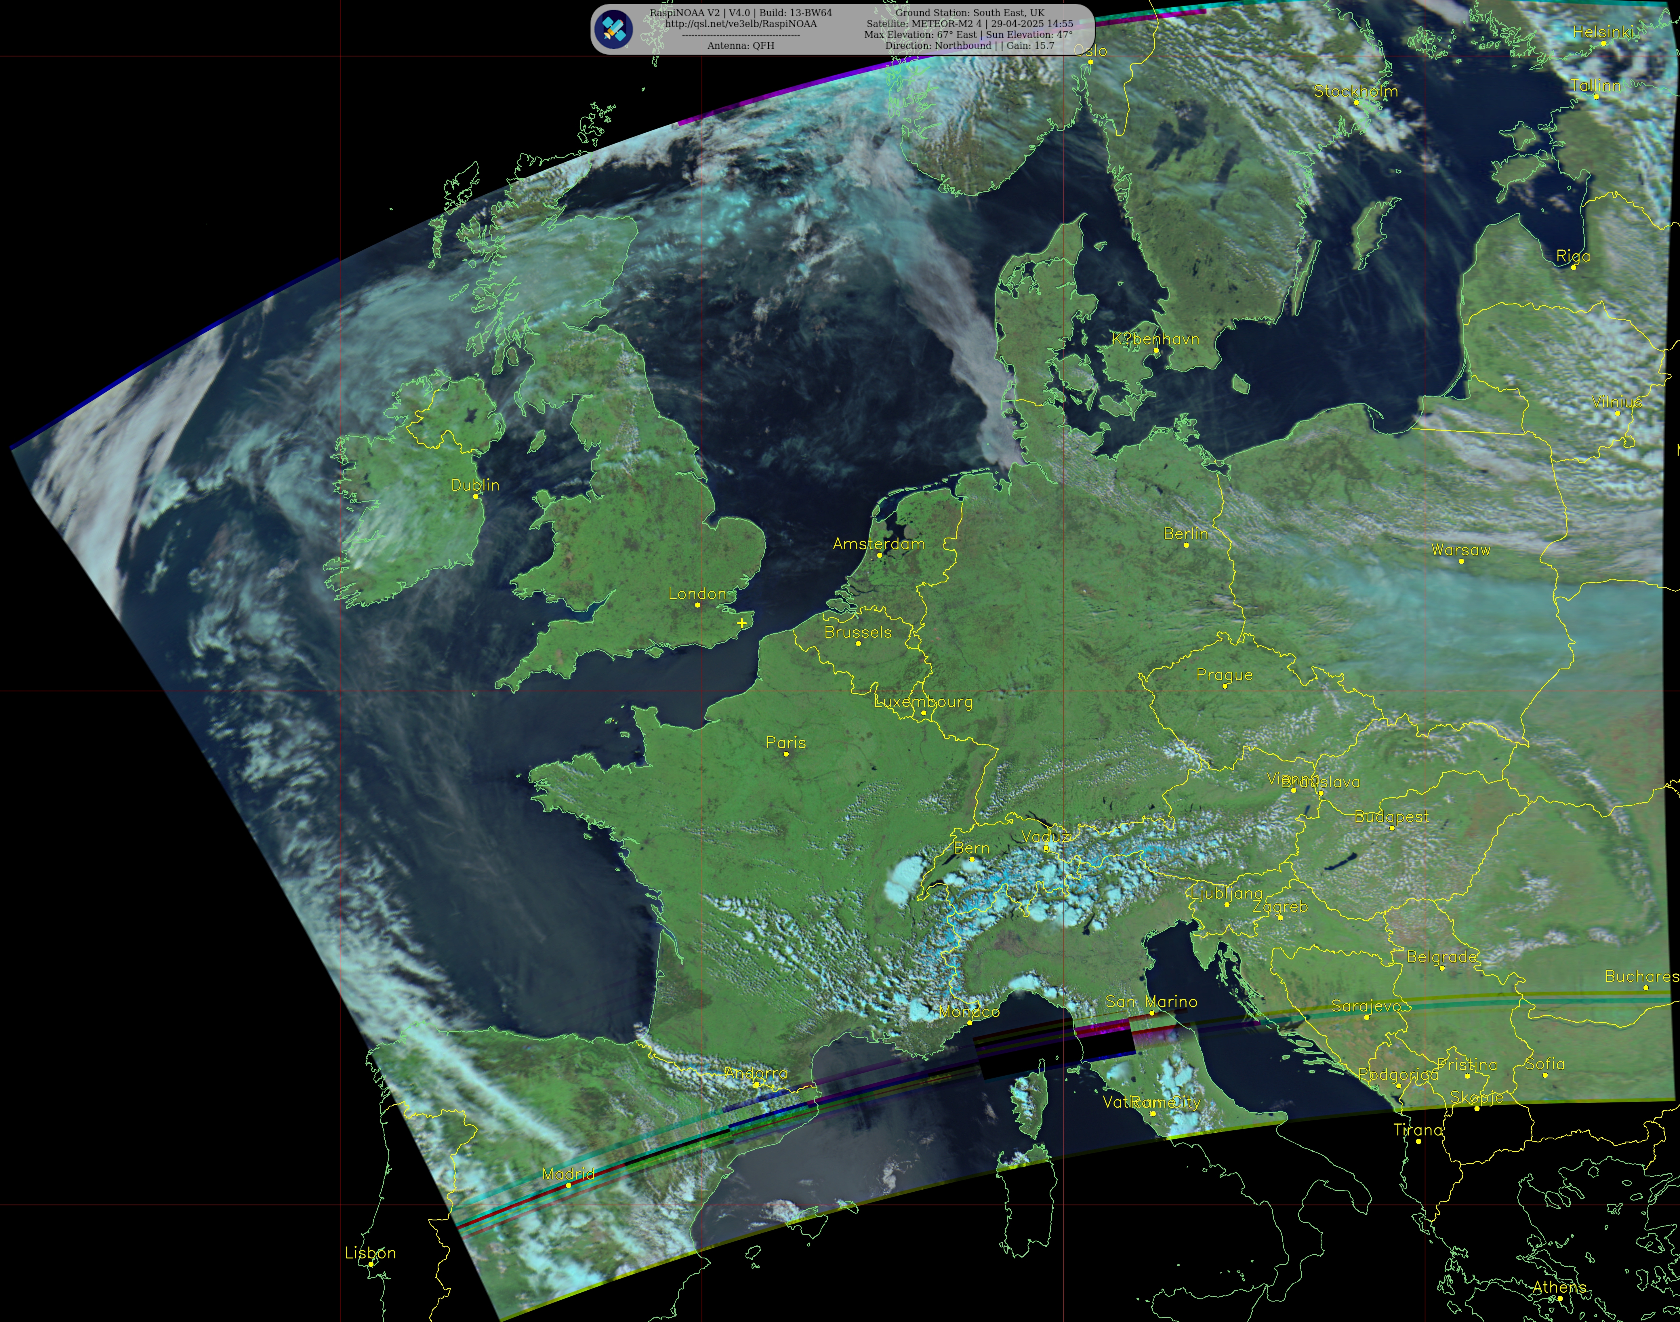Open the qsl.net/ve3elb/RaspiNOAA URL
The height and width of the screenshot is (1322, 1680).
point(741,24)
